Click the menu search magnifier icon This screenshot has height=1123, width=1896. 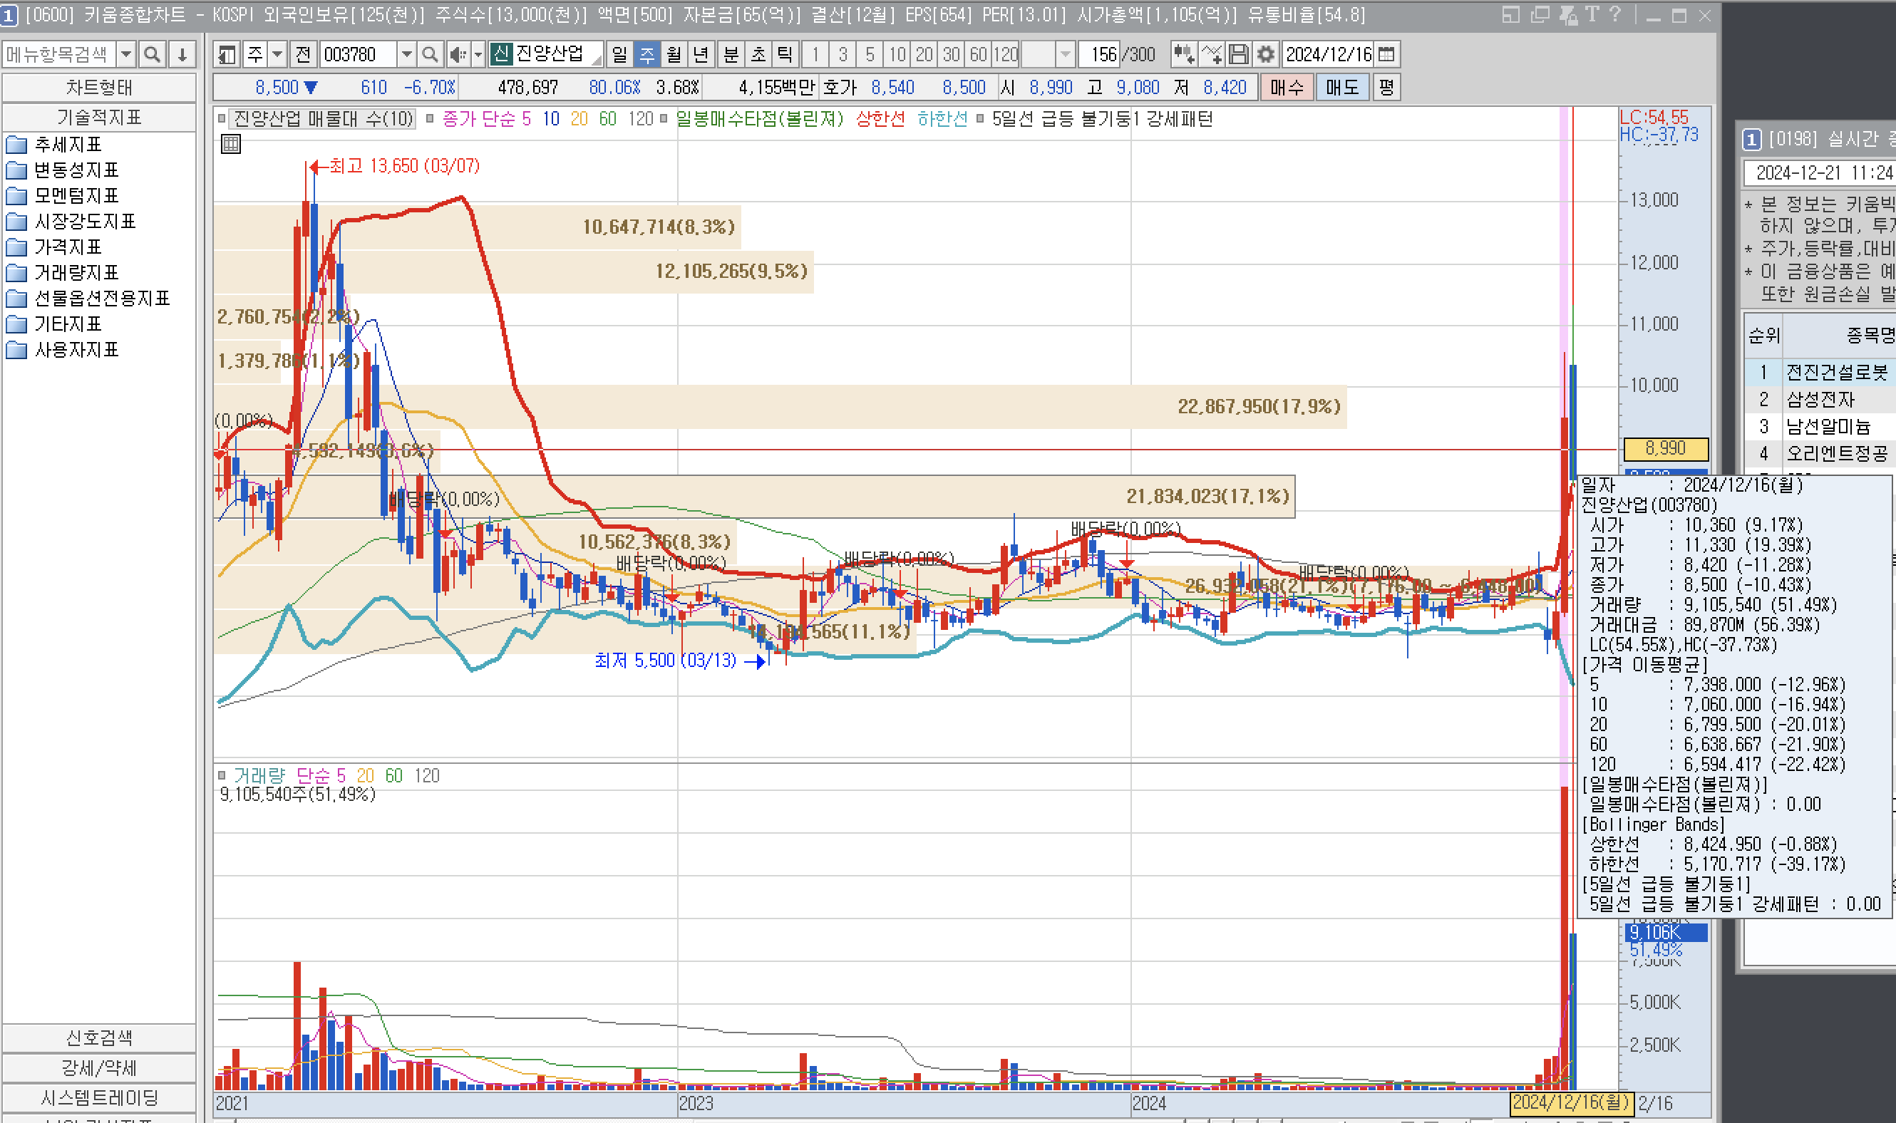[x=152, y=54]
